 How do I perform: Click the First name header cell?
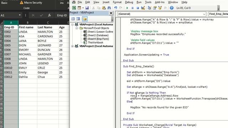[x=28, y=27]
